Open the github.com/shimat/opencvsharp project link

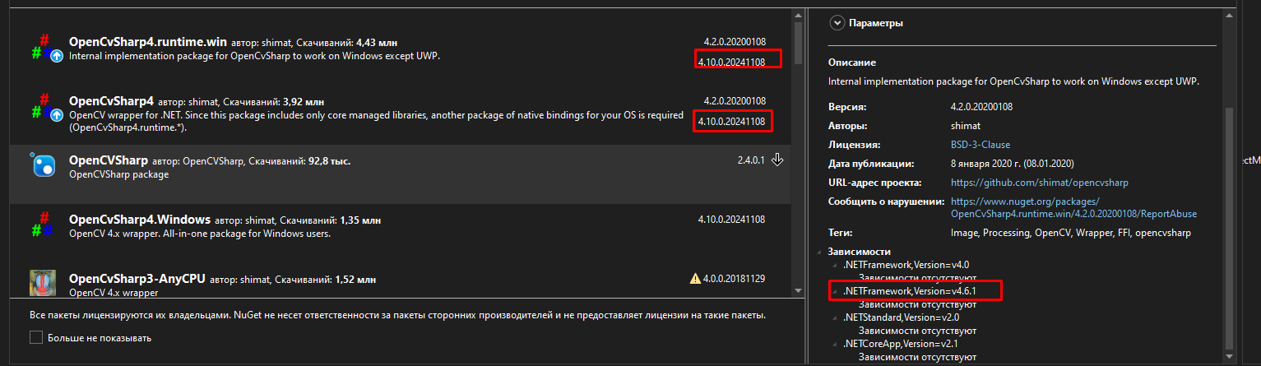pos(1039,183)
